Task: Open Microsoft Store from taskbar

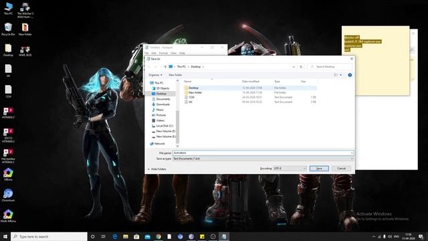Action: click(136, 236)
